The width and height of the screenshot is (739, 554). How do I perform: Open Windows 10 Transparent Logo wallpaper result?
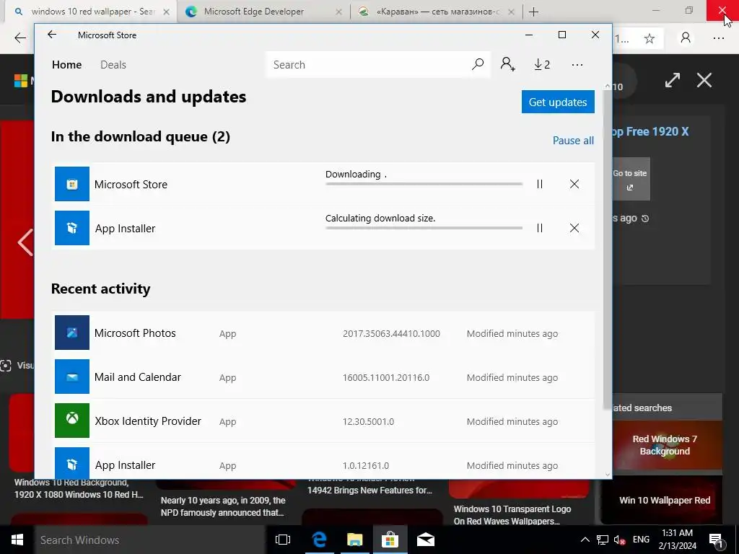point(512,515)
